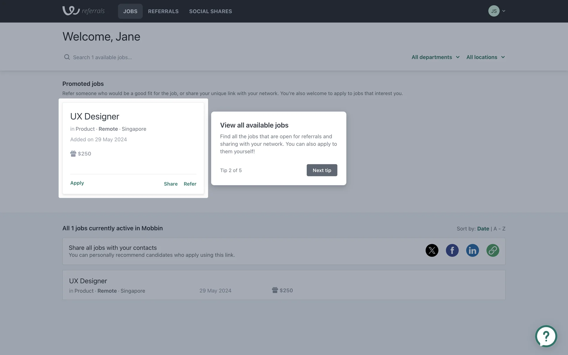Click the search magnifier icon
This screenshot has height=355, width=568.
(67, 57)
